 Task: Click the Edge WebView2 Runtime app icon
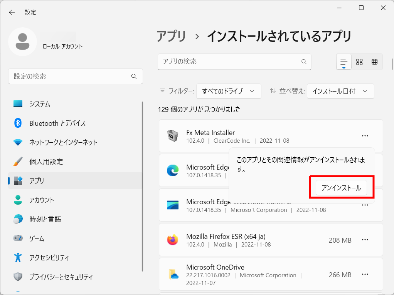pyautogui.click(x=173, y=205)
